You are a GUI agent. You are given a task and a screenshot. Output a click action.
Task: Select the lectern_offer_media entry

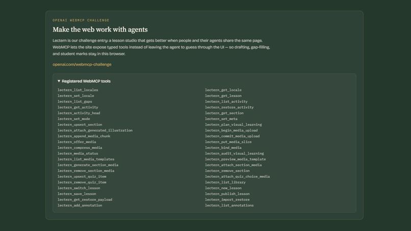point(77,142)
